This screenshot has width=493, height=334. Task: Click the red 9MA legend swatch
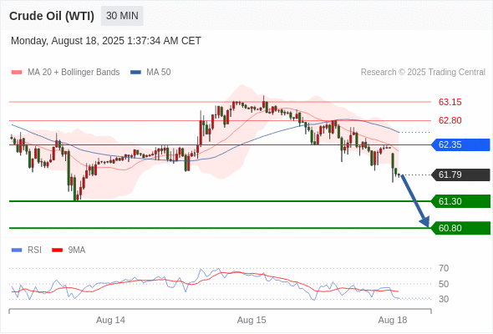57,250
